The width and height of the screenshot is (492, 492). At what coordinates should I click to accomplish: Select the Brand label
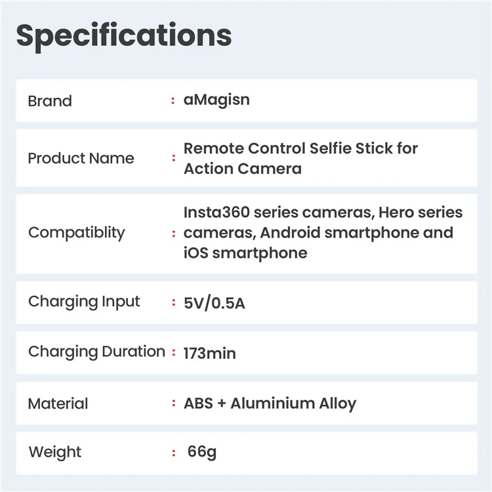click(50, 101)
